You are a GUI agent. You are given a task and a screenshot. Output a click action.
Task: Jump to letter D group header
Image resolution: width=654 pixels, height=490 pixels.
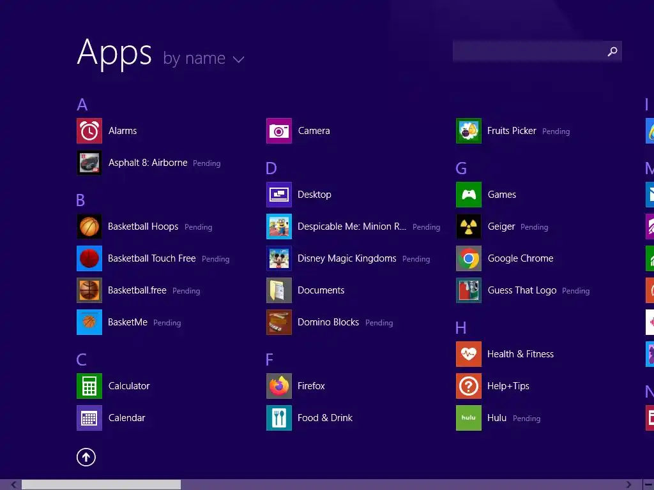click(271, 168)
